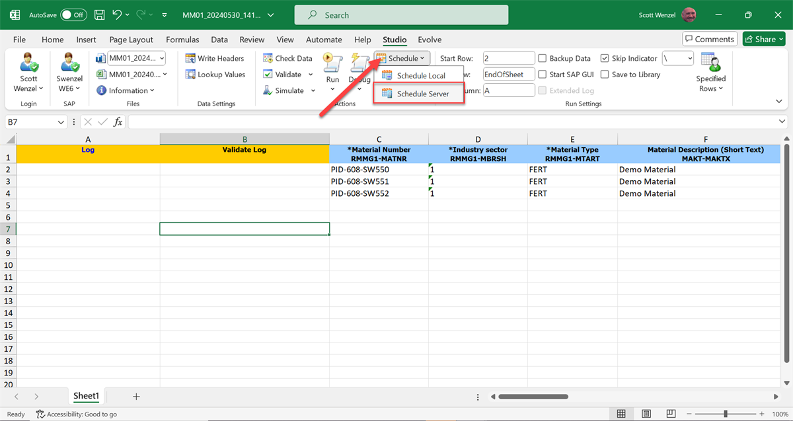Uncheck the Skip Indicator checkbox
Image resolution: width=793 pixels, height=421 pixels.
605,59
